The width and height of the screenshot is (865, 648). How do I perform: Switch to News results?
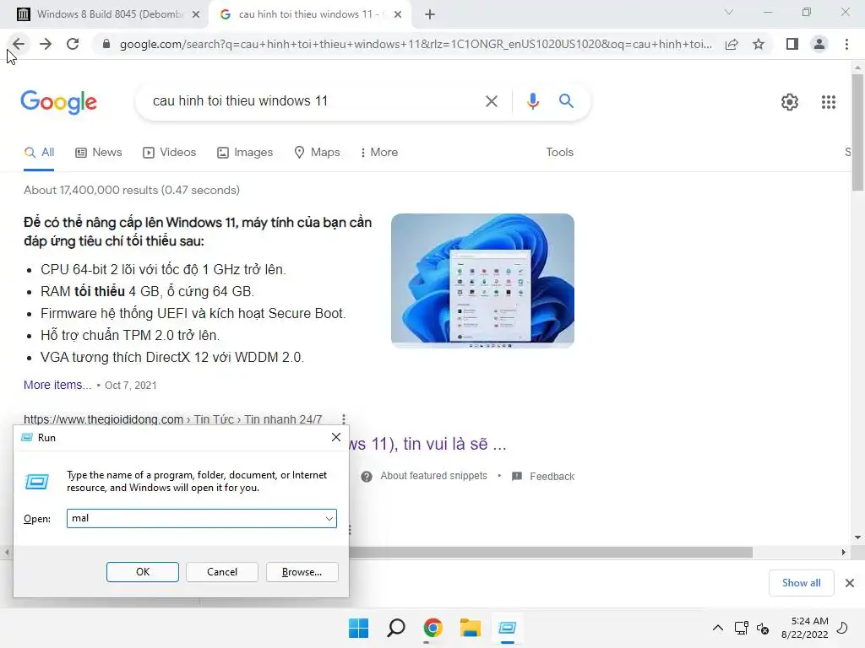pyautogui.click(x=99, y=152)
